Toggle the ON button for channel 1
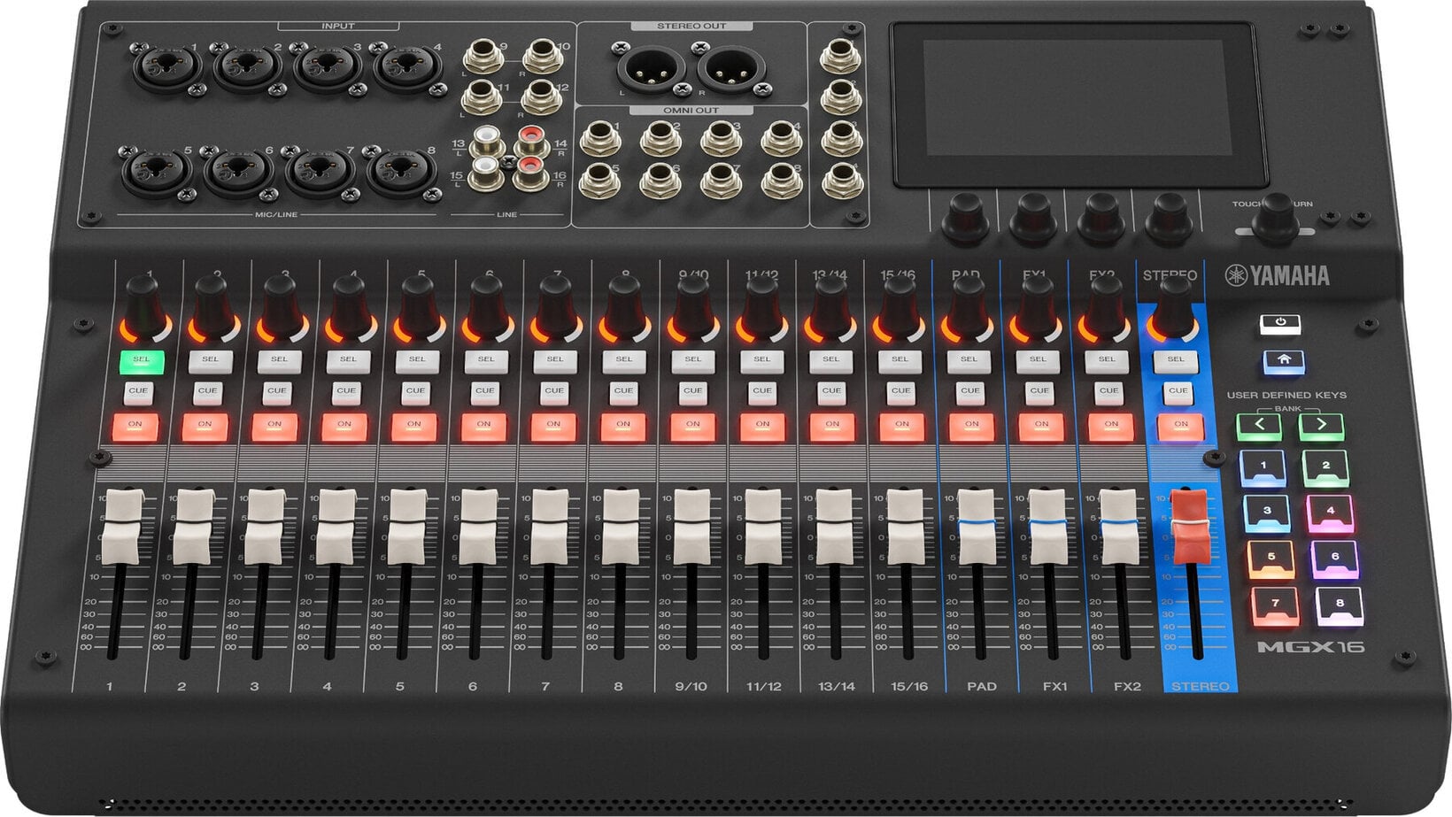This screenshot has height=817, width=1452. (x=135, y=427)
